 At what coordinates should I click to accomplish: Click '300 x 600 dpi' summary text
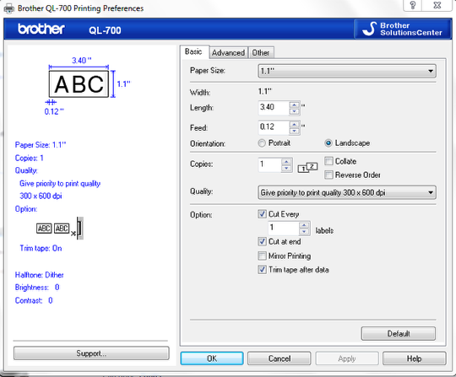click(41, 196)
